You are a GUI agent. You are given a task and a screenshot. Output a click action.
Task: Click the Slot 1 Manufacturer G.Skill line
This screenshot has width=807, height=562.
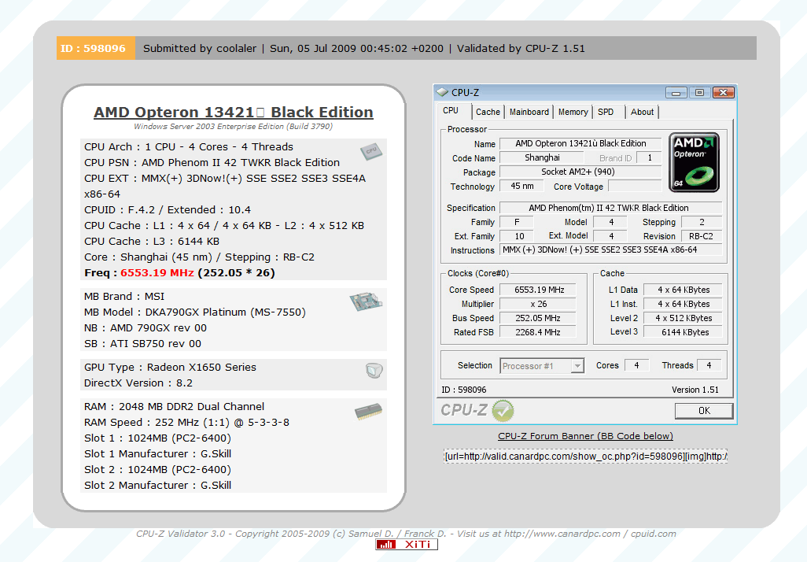(x=157, y=454)
